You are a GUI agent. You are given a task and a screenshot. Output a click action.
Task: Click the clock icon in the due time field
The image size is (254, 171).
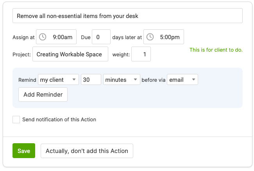pos(150,37)
